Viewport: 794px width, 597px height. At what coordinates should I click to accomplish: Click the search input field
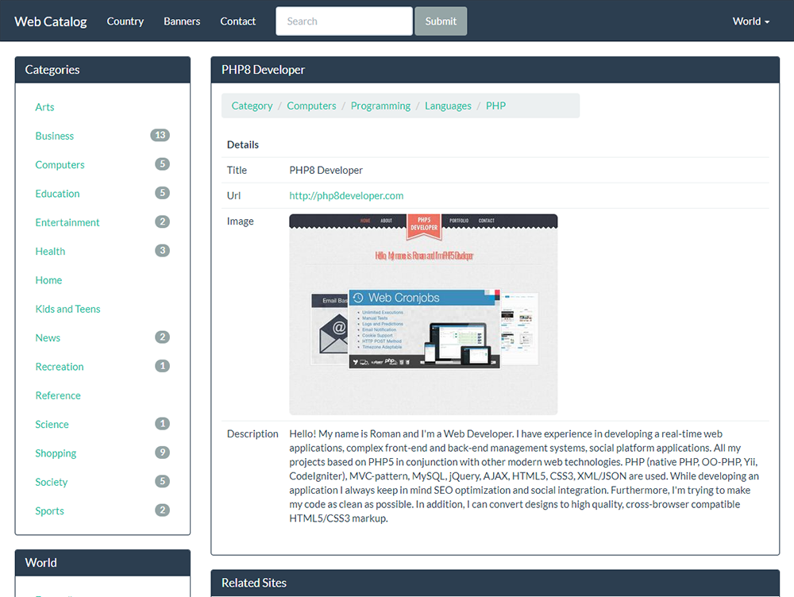coord(343,21)
